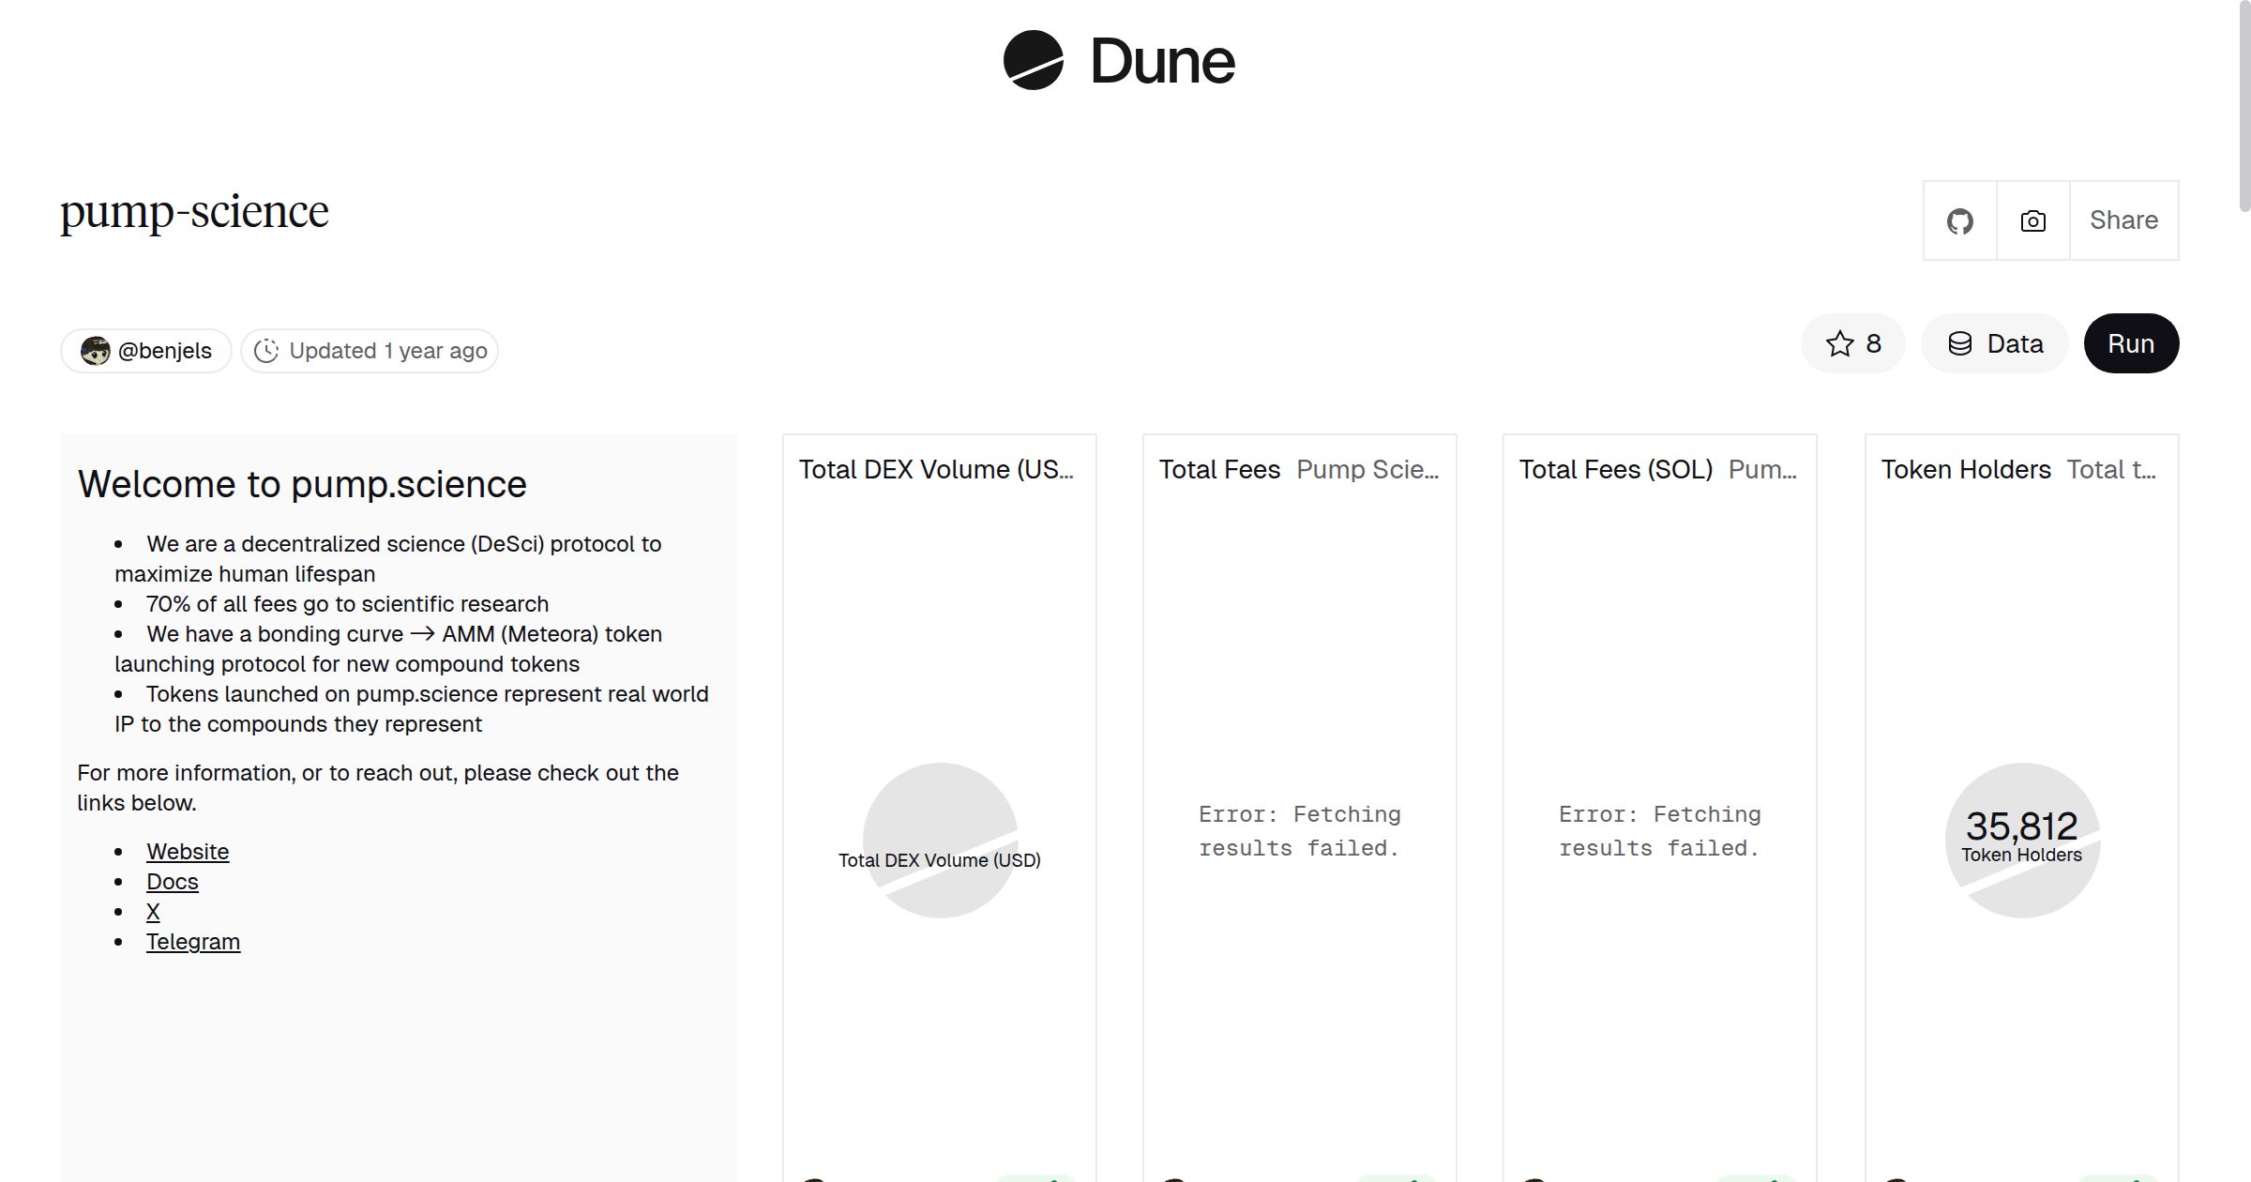The image size is (2251, 1182).
Task: Open the GitHub link icon
Action: (x=1959, y=221)
